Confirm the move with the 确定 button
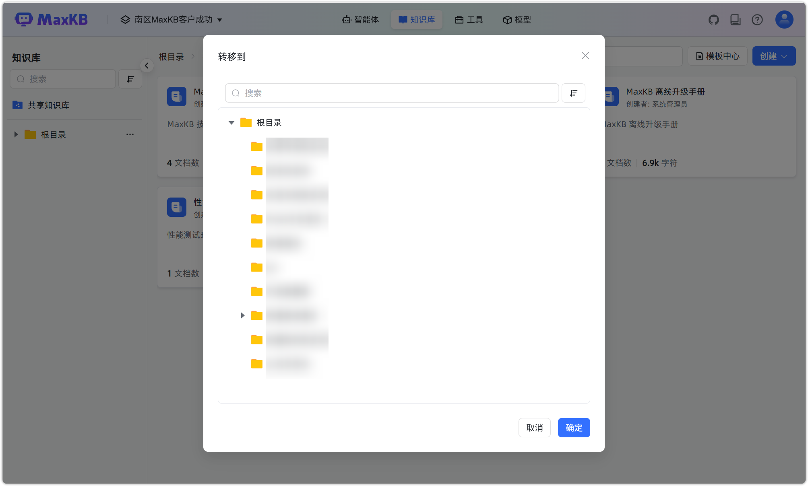The image size is (808, 486). pos(574,428)
